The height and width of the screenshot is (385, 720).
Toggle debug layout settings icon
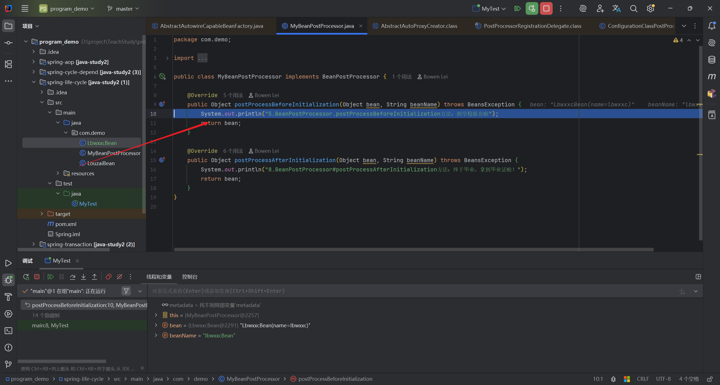point(698,277)
